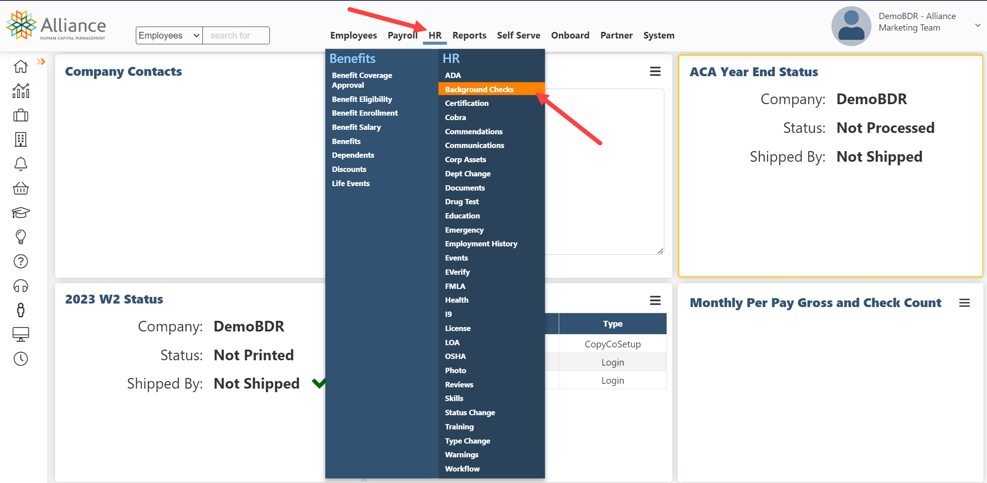Screen dimensions: 987x483
Task: Open Employment History menu entry
Action: [481, 244]
